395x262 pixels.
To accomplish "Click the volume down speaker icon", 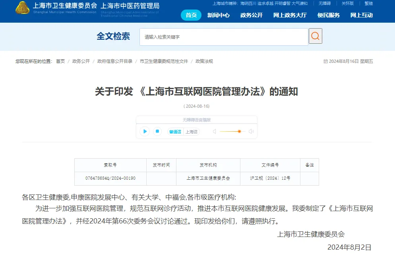I will click(x=215, y=131).
